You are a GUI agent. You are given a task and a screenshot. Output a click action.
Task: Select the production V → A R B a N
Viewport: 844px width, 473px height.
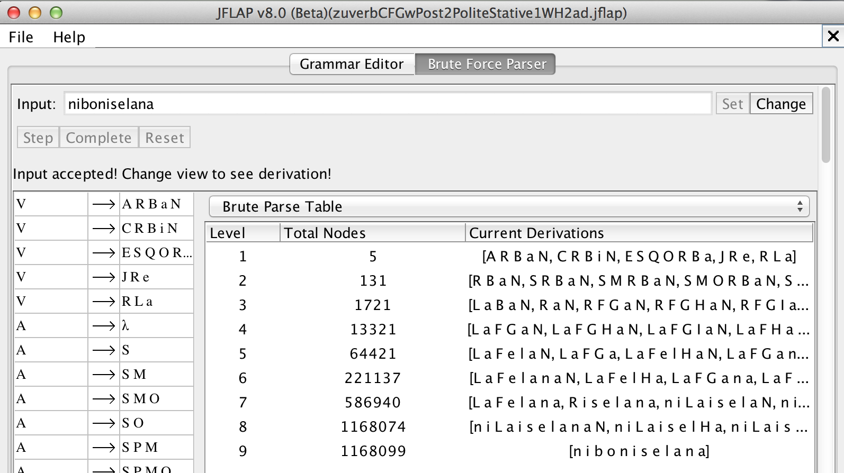click(104, 204)
